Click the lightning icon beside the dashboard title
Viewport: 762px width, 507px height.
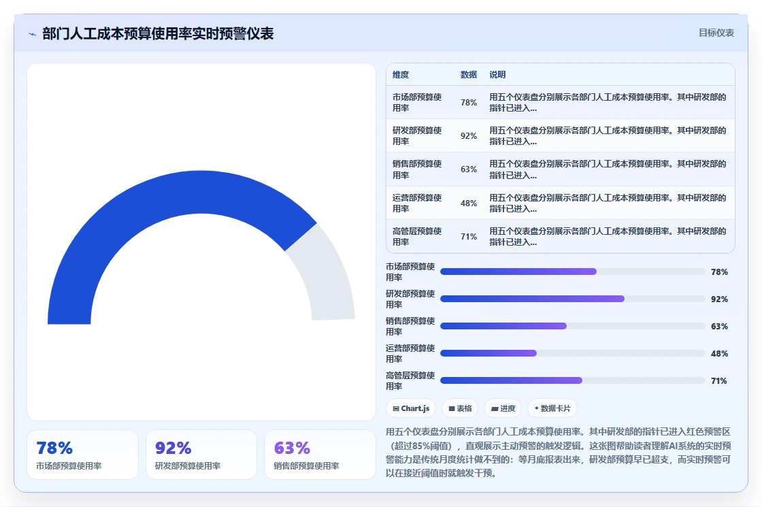coord(33,34)
